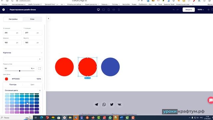This screenshot has width=213, height=120.
Task: Click the Twitter social icon
Action: (112, 104)
